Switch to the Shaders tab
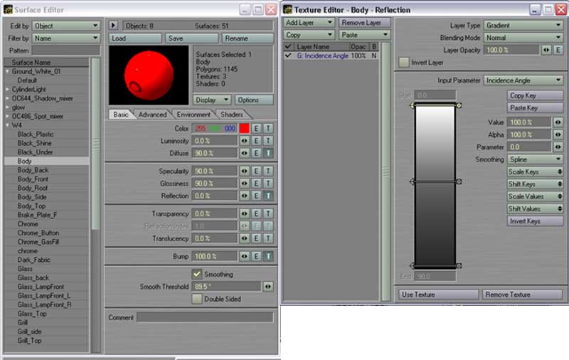The image size is (569, 360). click(x=232, y=115)
